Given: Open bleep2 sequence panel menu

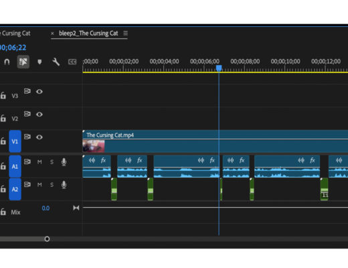Looking at the screenshot, I should (x=126, y=33).
